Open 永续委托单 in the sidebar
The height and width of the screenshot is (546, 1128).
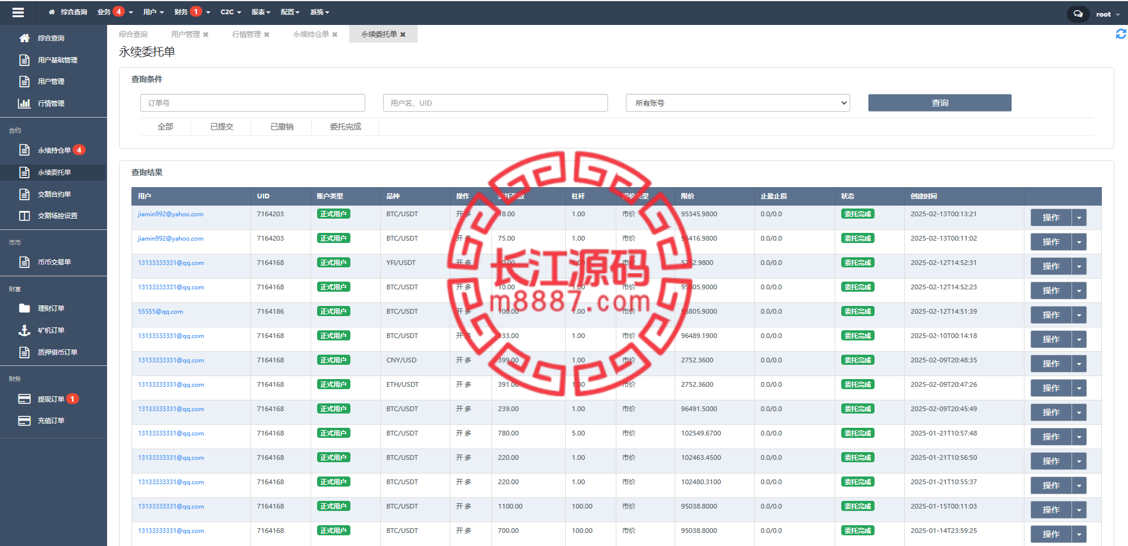(x=53, y=172)
